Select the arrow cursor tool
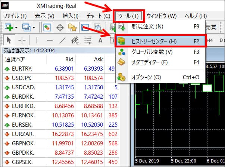225x167 pixels. click(x=10, y=40)
